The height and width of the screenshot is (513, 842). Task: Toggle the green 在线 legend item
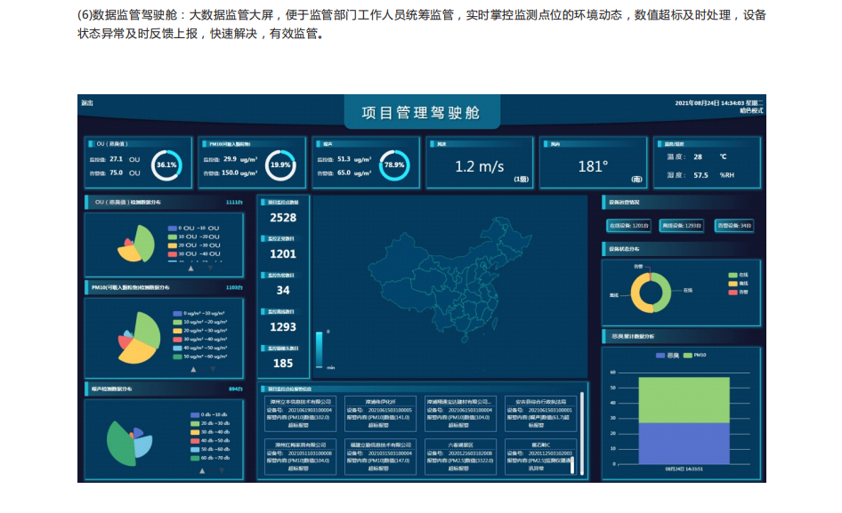tap(739, 275)
